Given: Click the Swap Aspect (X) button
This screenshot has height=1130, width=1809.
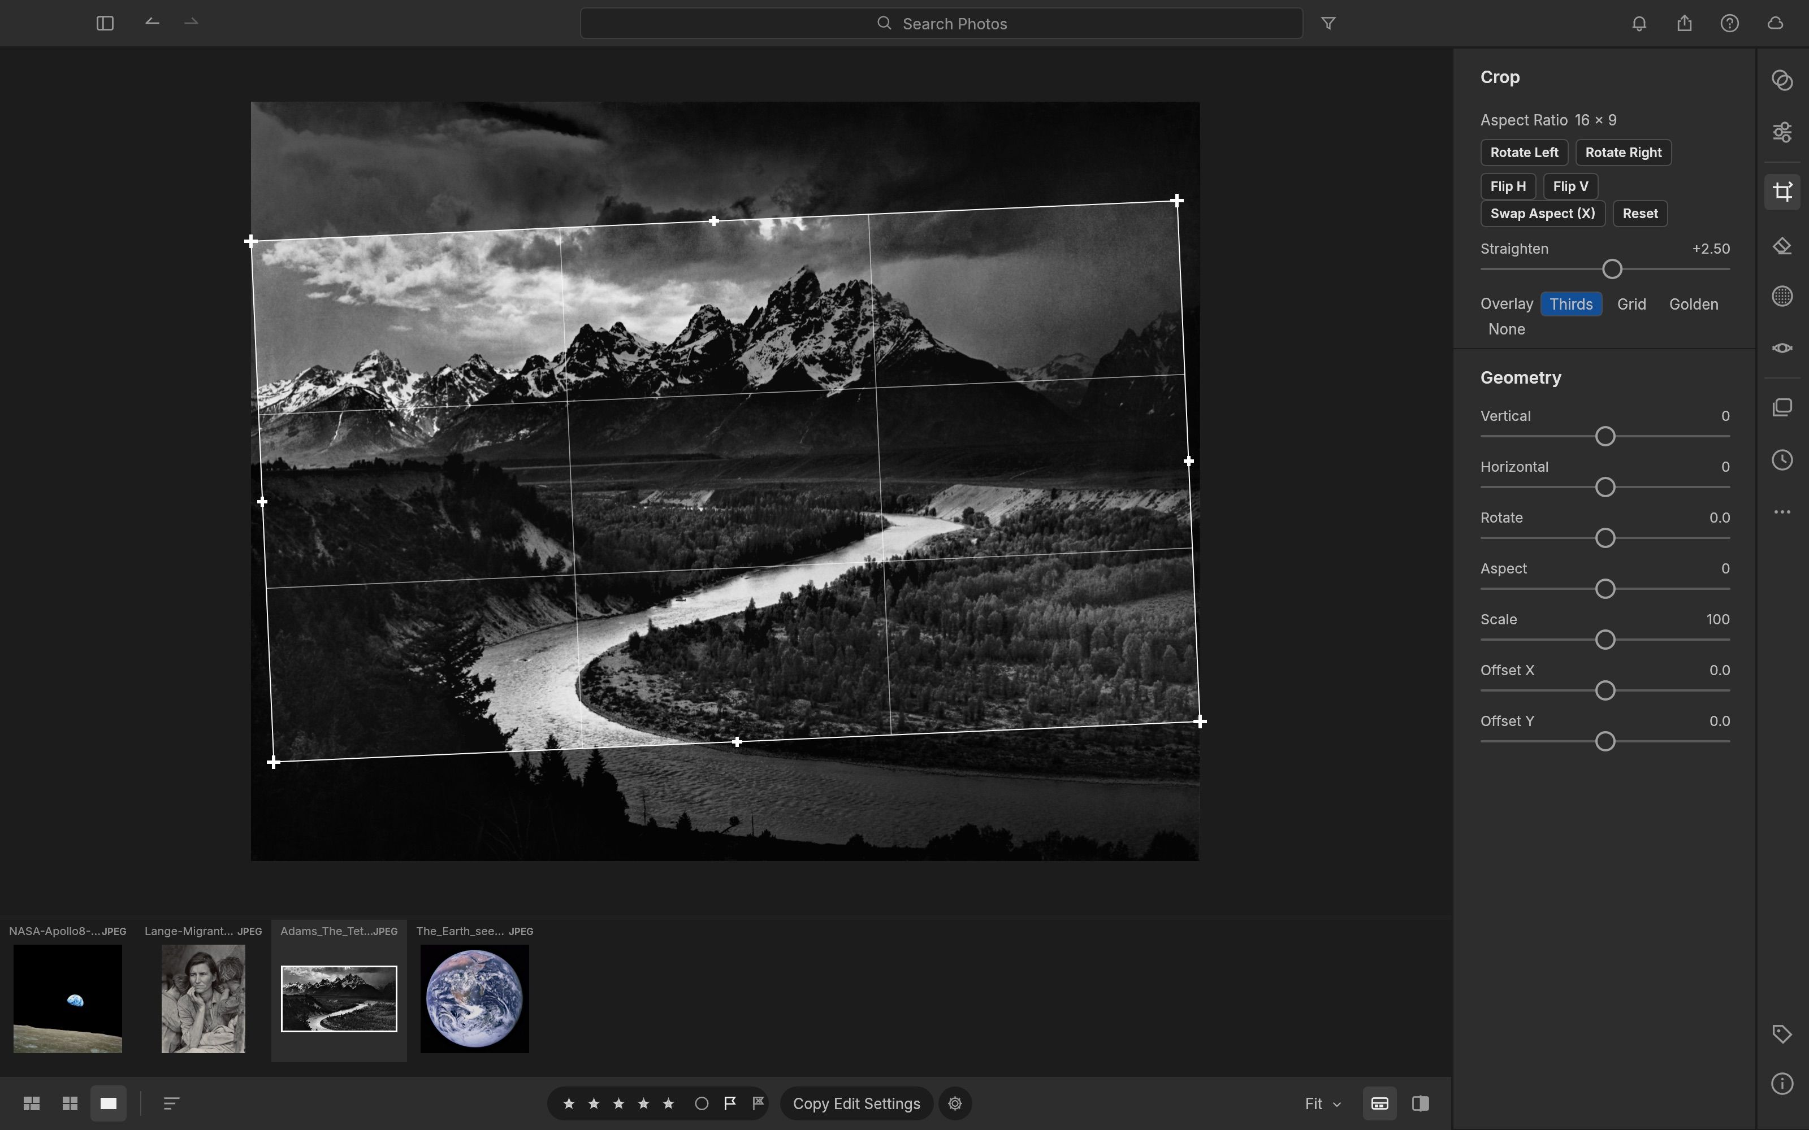Looking at the screenshot, I should (x=1542, y=214).
